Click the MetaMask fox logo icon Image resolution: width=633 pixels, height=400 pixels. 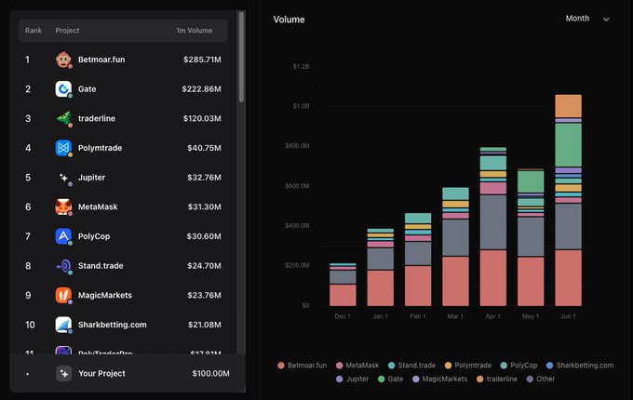pos(63,207)
